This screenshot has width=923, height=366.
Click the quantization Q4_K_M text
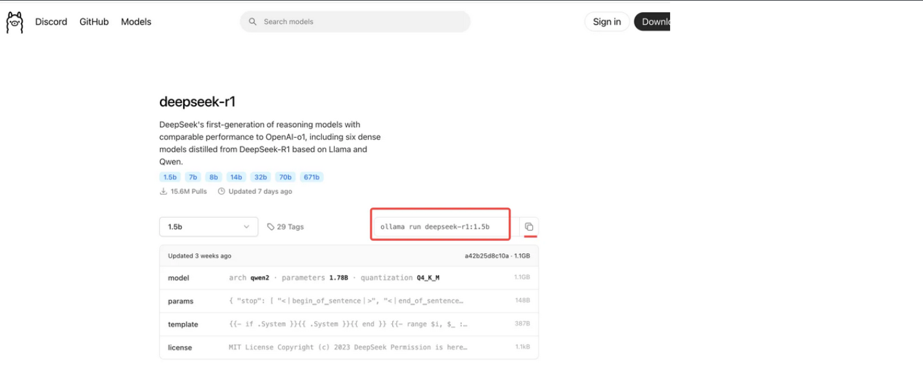point(400,278)
